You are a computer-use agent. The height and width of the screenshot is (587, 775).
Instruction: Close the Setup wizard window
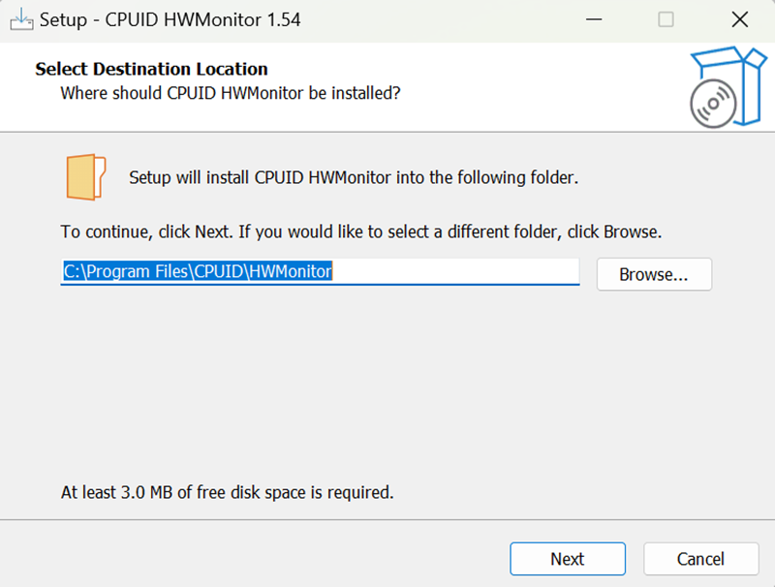pyautogui.click(x=739, y=19)
